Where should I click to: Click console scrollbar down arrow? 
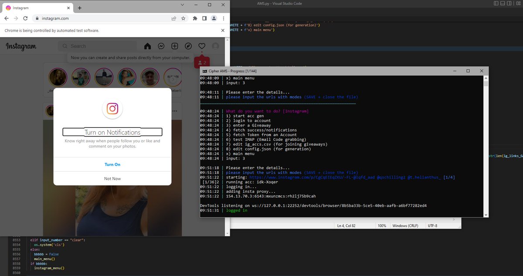pos(486,214)
